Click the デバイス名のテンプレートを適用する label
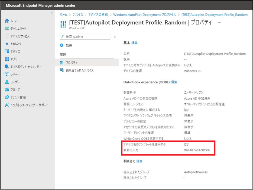 point(145,144)
